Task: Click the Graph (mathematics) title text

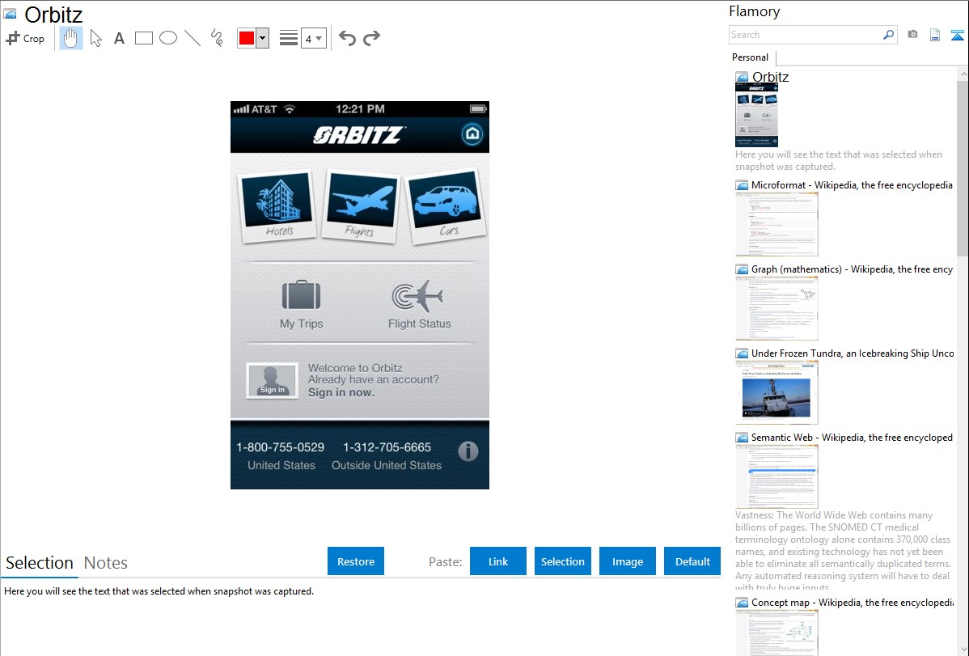Action: (853, 269)
